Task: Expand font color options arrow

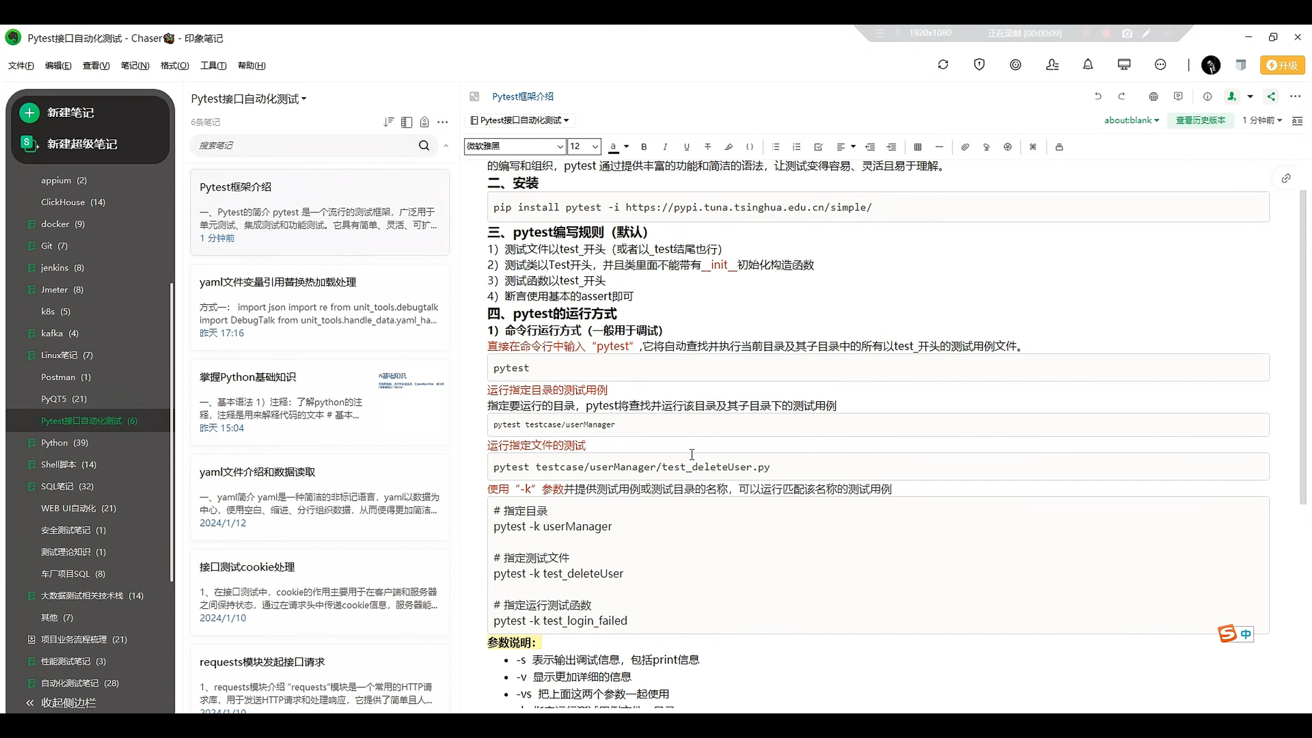Action: (627, 146)
